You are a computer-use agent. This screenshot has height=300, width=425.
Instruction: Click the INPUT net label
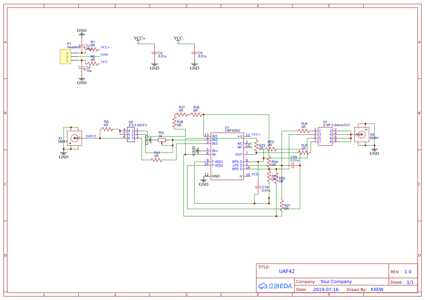91,136
